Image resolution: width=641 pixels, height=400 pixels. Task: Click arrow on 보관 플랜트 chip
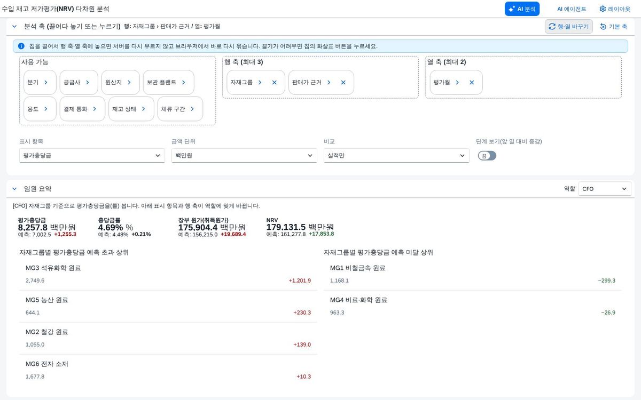pos(183,82)
